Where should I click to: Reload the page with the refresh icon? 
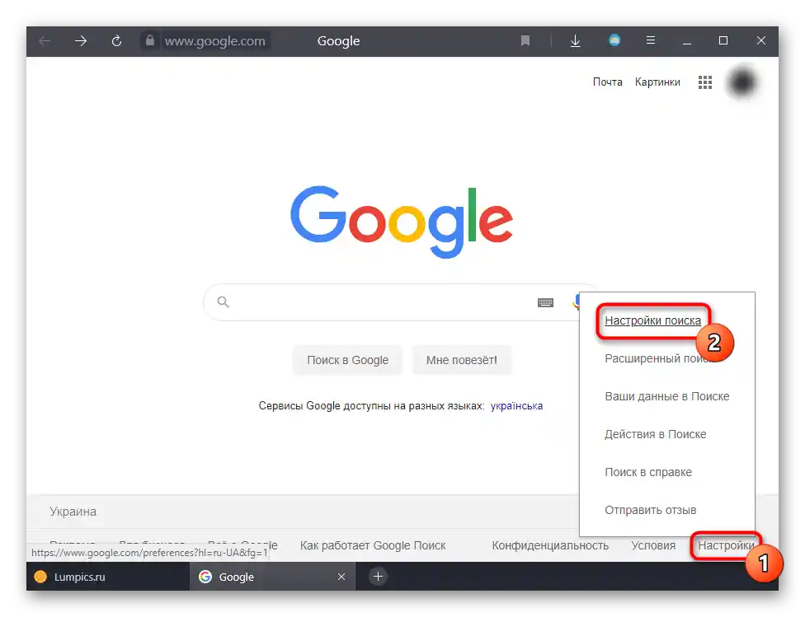116,41
